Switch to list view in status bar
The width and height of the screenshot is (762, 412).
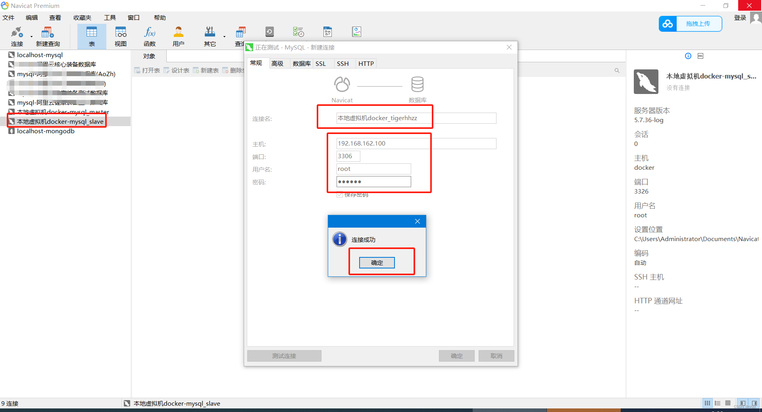(718, 403)
